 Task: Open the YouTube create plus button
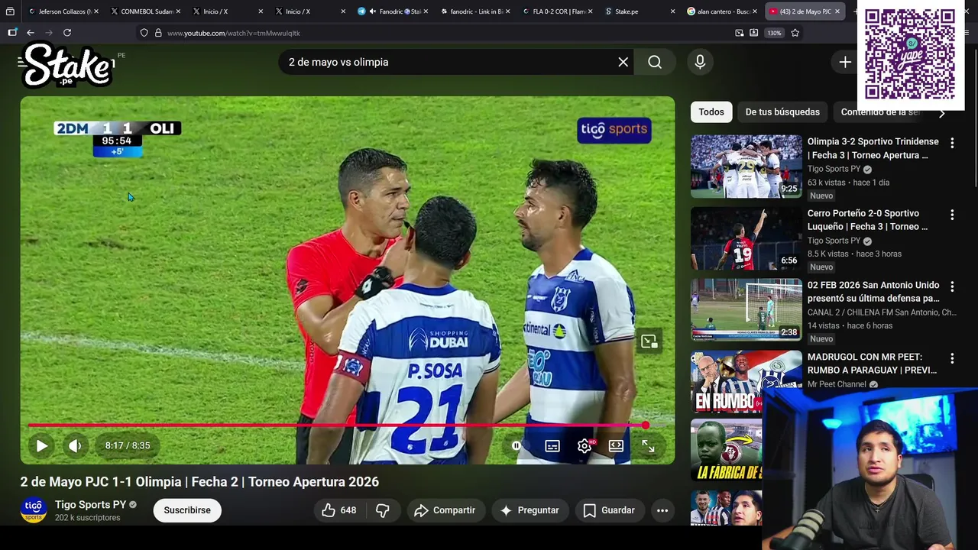[x=845, y=62]
